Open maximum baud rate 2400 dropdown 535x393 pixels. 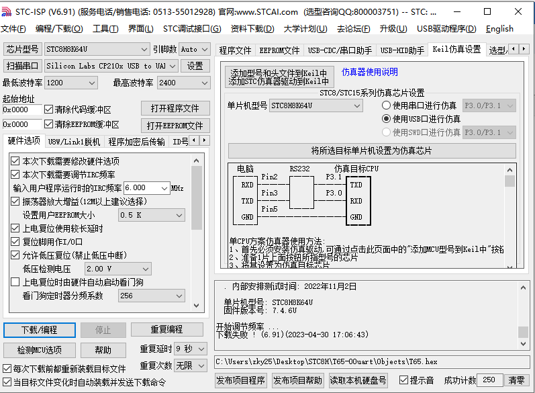click(x=183, y=83)
